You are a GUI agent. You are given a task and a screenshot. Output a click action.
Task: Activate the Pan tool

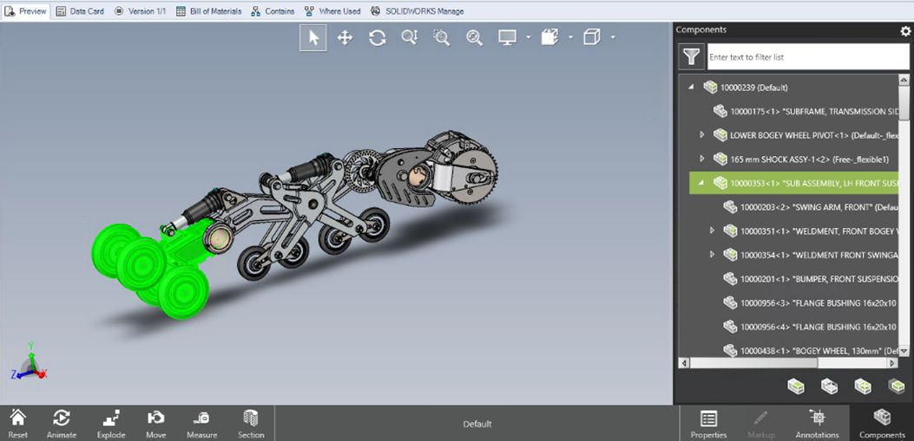(345, 38)
